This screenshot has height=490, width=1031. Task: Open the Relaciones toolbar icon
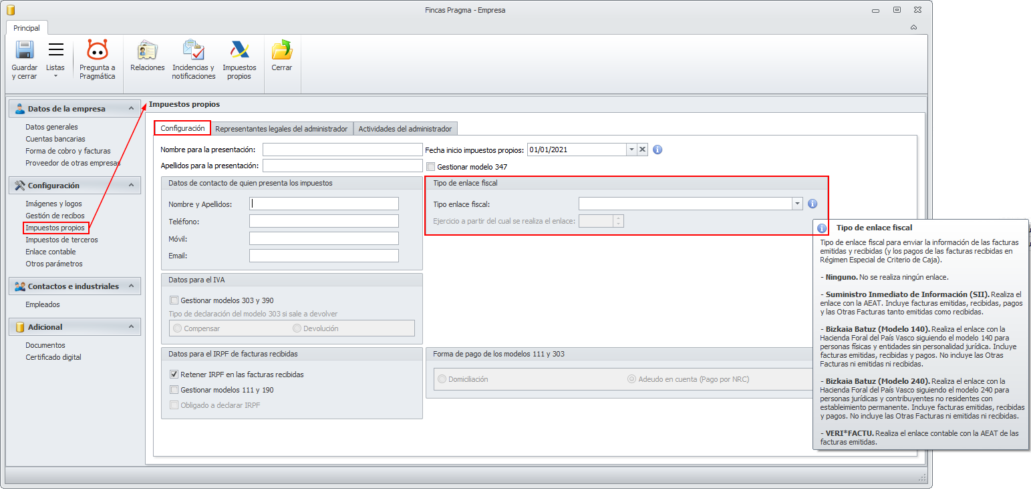[x=148, y=51]
